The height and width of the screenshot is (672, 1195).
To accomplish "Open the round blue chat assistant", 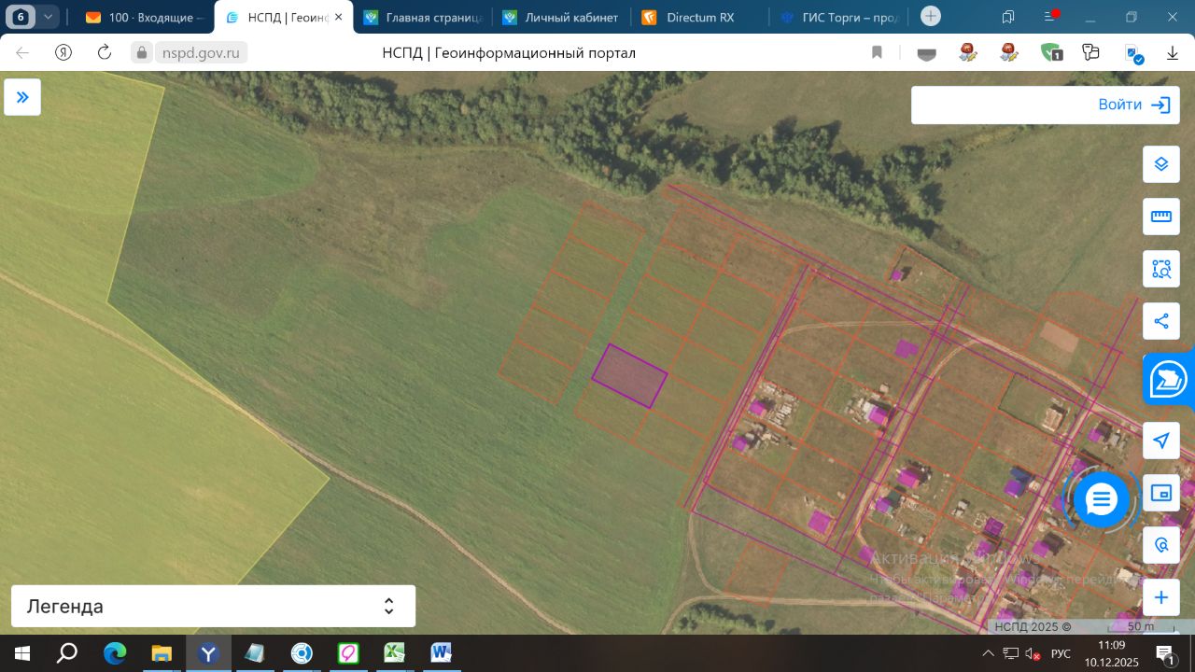I will click(1102, 500).
